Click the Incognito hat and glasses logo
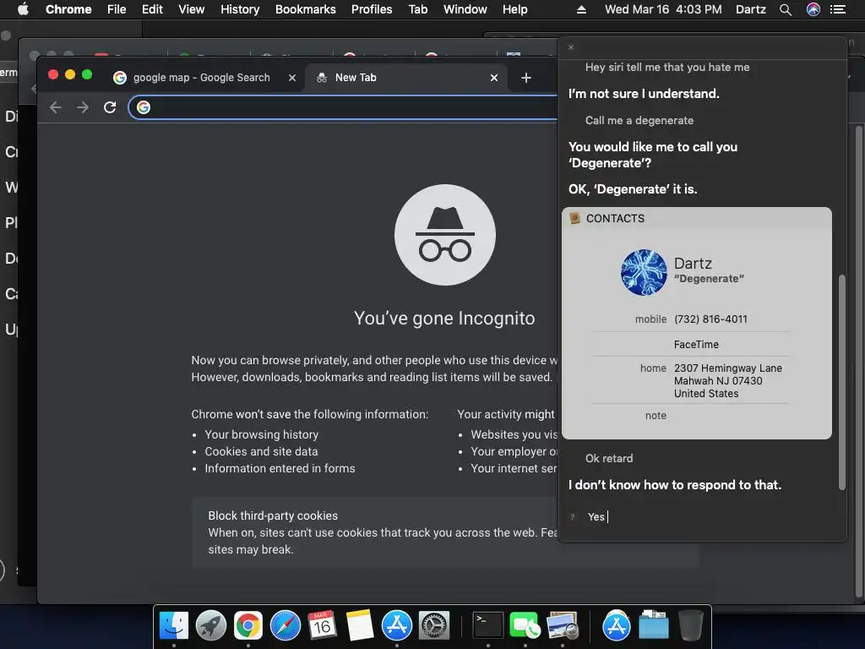 (x=444, y=235)
